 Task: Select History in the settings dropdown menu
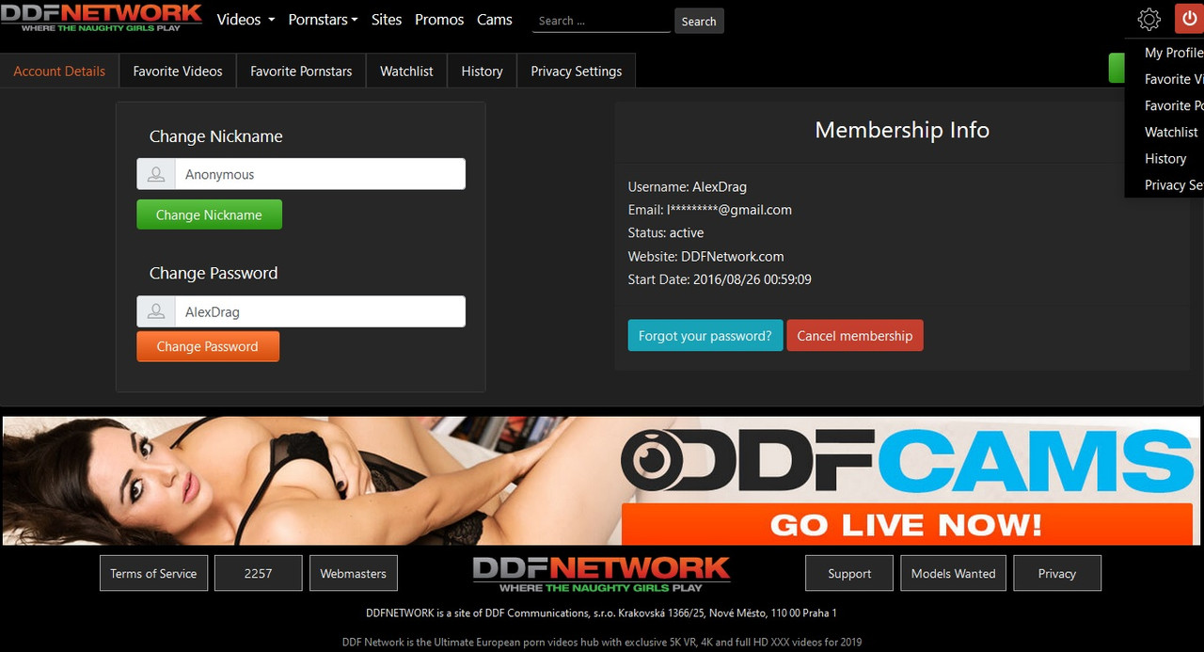(x=1165, y=158)
